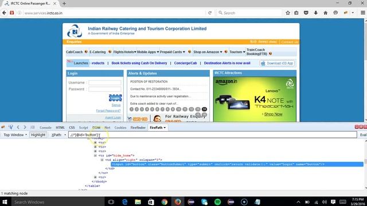Expand the Mobile Apps menu

tap(148, 52)
